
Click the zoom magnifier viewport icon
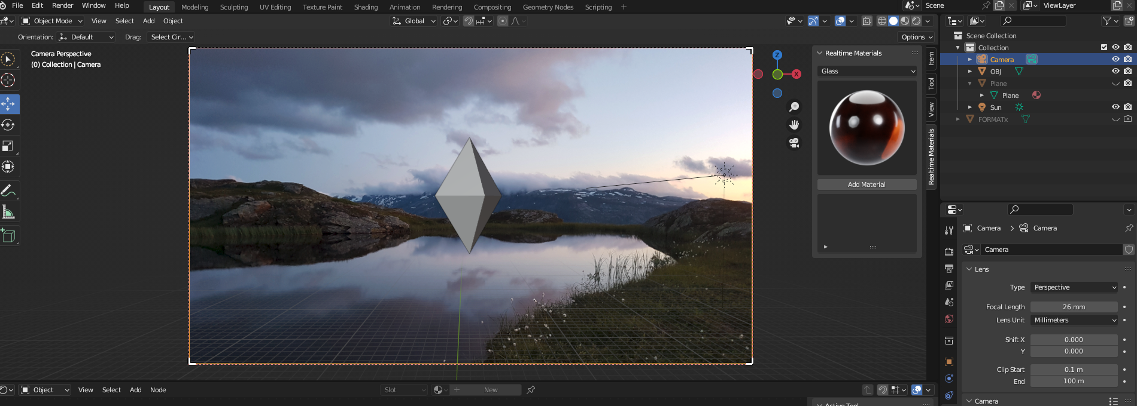click(794, 107)
